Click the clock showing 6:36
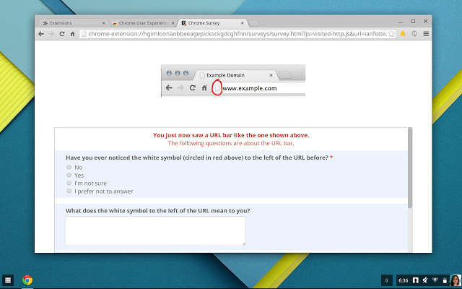 (x=404, y=280)
